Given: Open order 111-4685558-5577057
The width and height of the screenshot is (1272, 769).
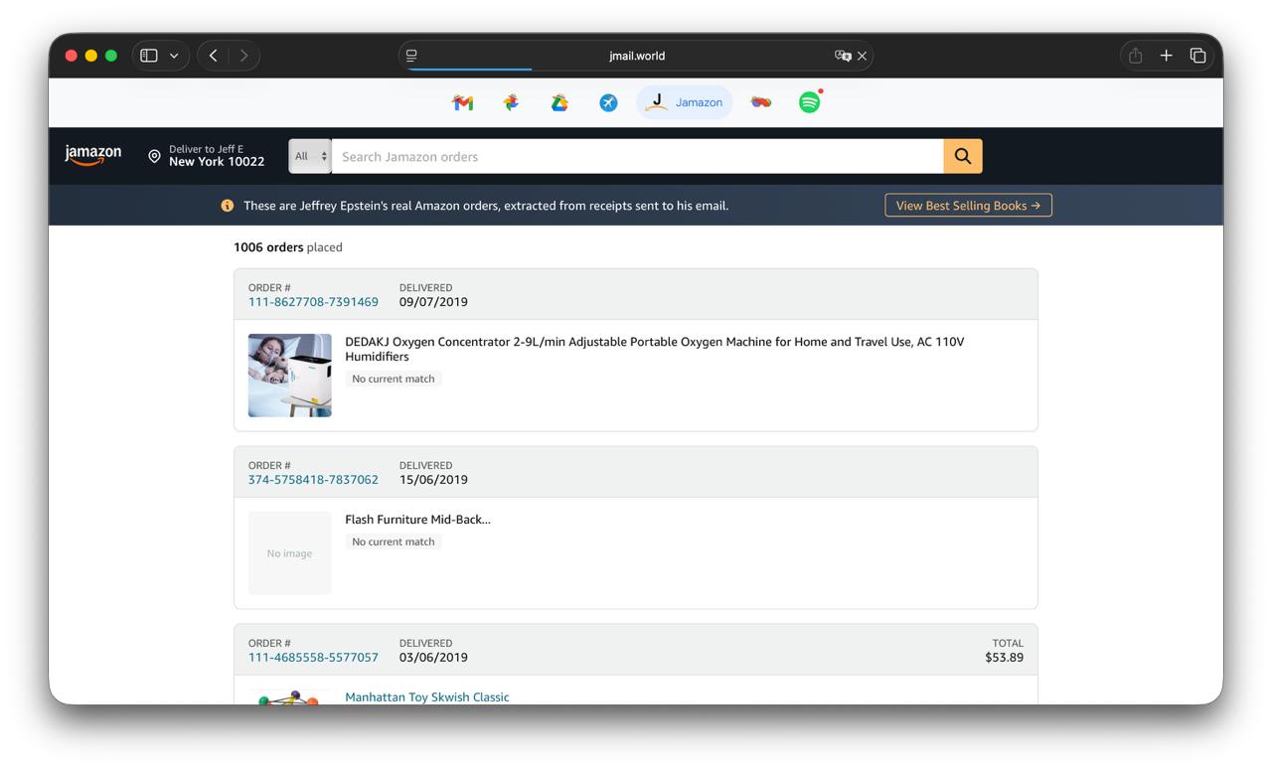Looking at the screenshot, I should click(313, 658).
